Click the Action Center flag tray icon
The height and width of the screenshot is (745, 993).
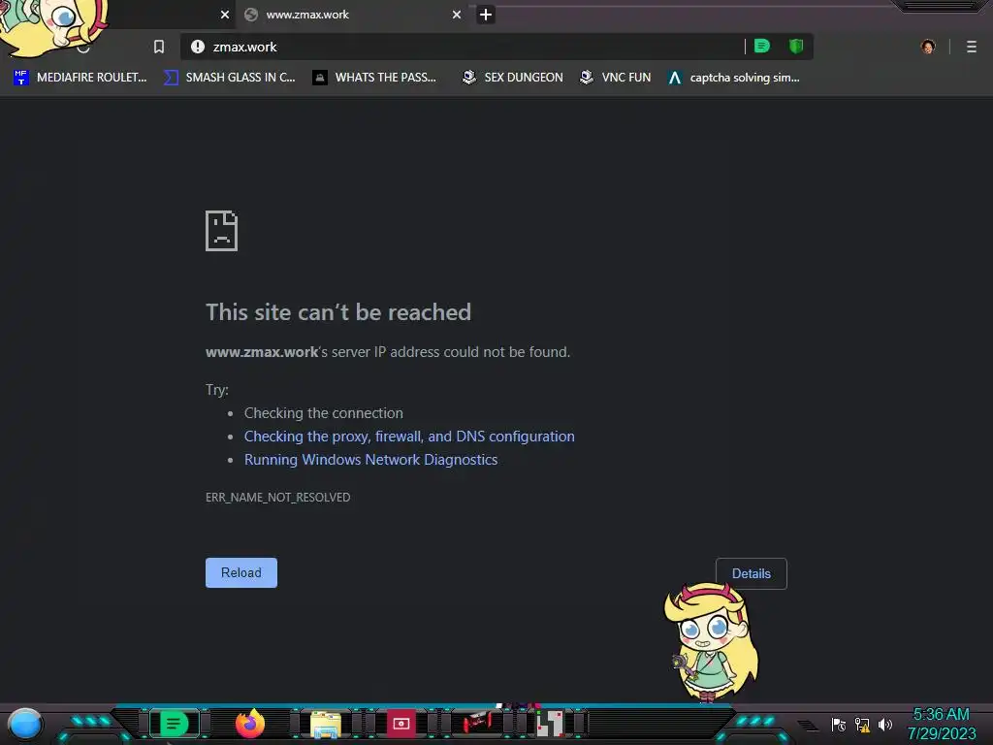pyautogui.click(x=839, y=724)
